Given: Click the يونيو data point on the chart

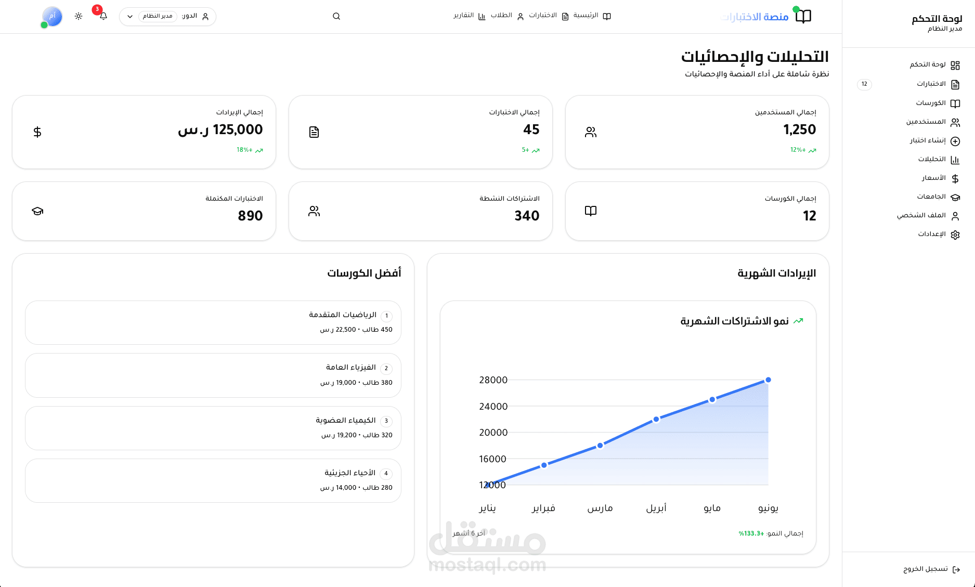Looking at the screenshot, I should point(768,380).
